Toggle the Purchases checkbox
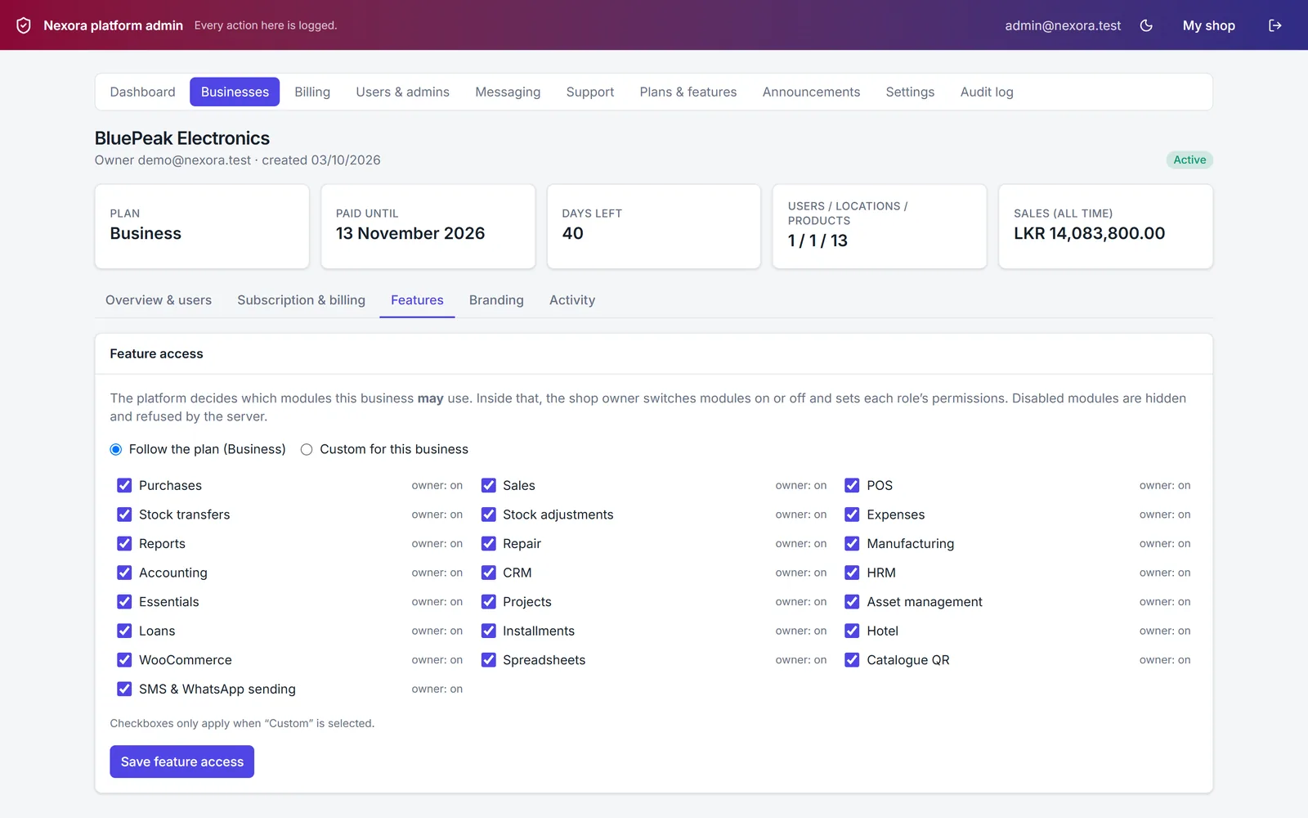The height and width of the screenshot is (818, 1308). pos(124,485)
